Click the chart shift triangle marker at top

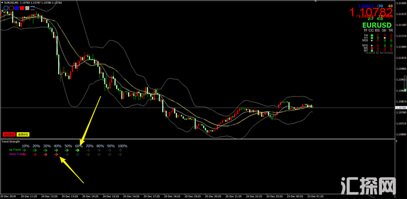coord(316,1)
